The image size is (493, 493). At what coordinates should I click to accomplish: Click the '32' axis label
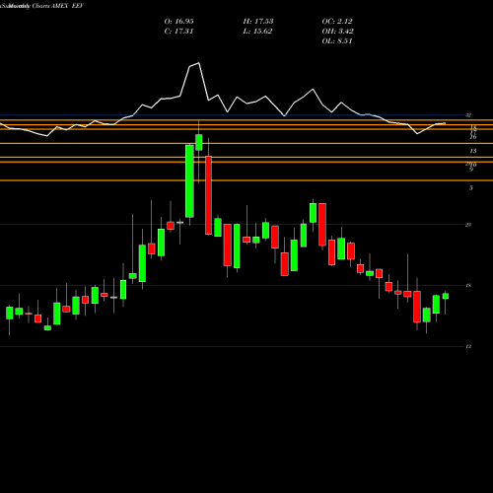click(x=468, y=115)
